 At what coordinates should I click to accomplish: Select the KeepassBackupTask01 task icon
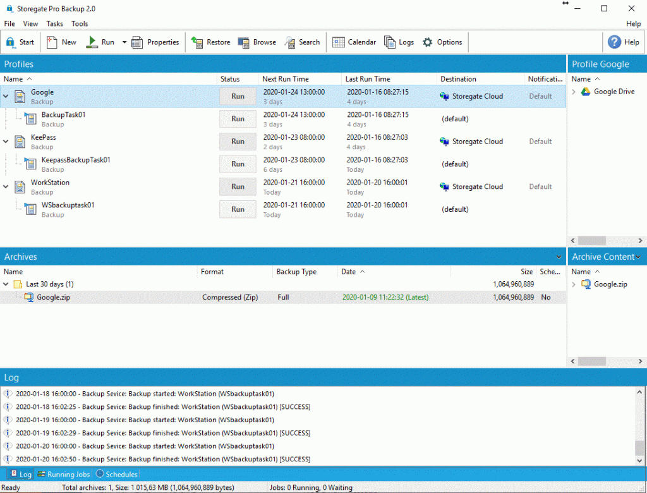tap(30, 164)
